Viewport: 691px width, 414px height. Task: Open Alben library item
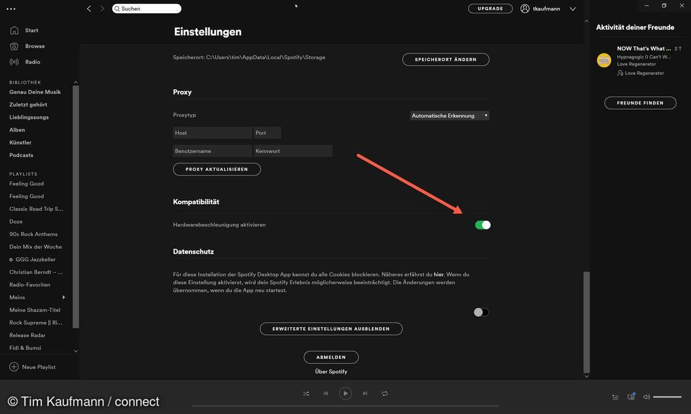(17, 130)
